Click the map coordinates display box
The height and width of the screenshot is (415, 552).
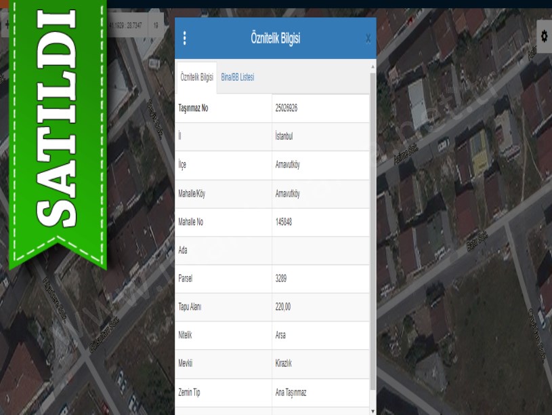click(x=126, y=25)
